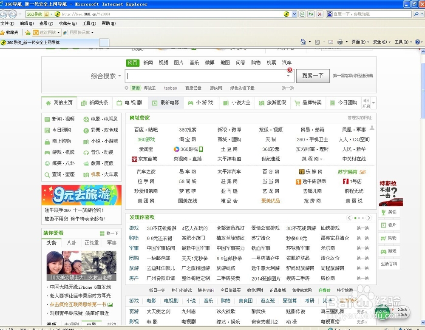This screenshot has height=330, width=425.
Task: Click the 苏宁易购 5折 link
Action: tap(352, 172)
